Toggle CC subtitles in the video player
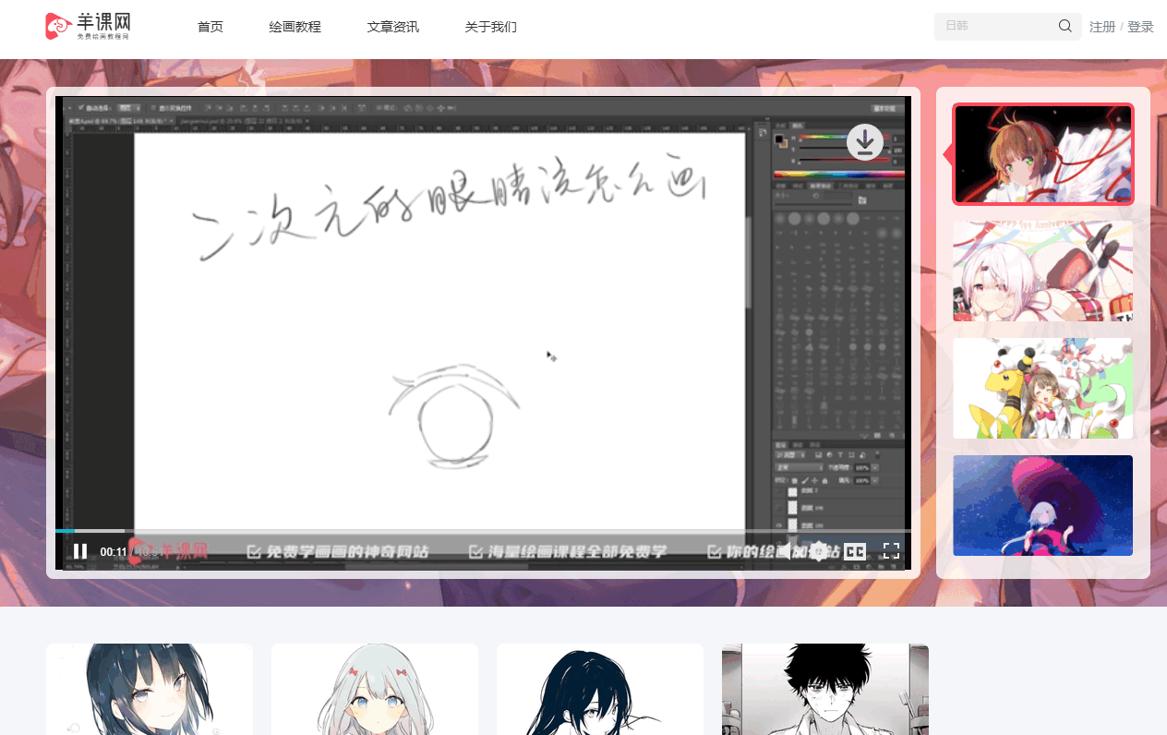 click(855, 551)
